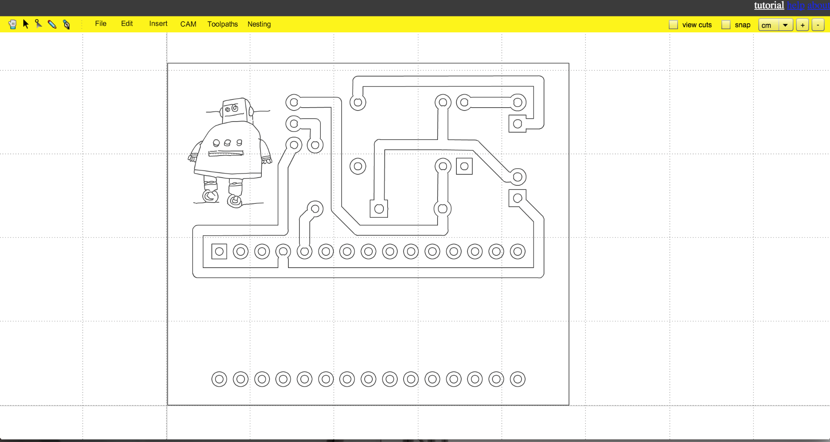
Task: Open the CAM menu
Action: pyautogui.click(x=188, y=24)
